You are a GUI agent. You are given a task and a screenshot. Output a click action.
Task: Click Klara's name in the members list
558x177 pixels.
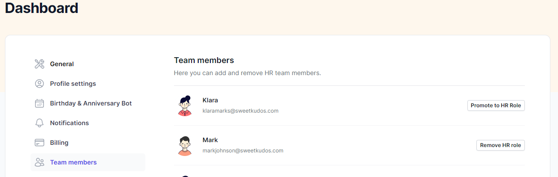coord(210,100)
